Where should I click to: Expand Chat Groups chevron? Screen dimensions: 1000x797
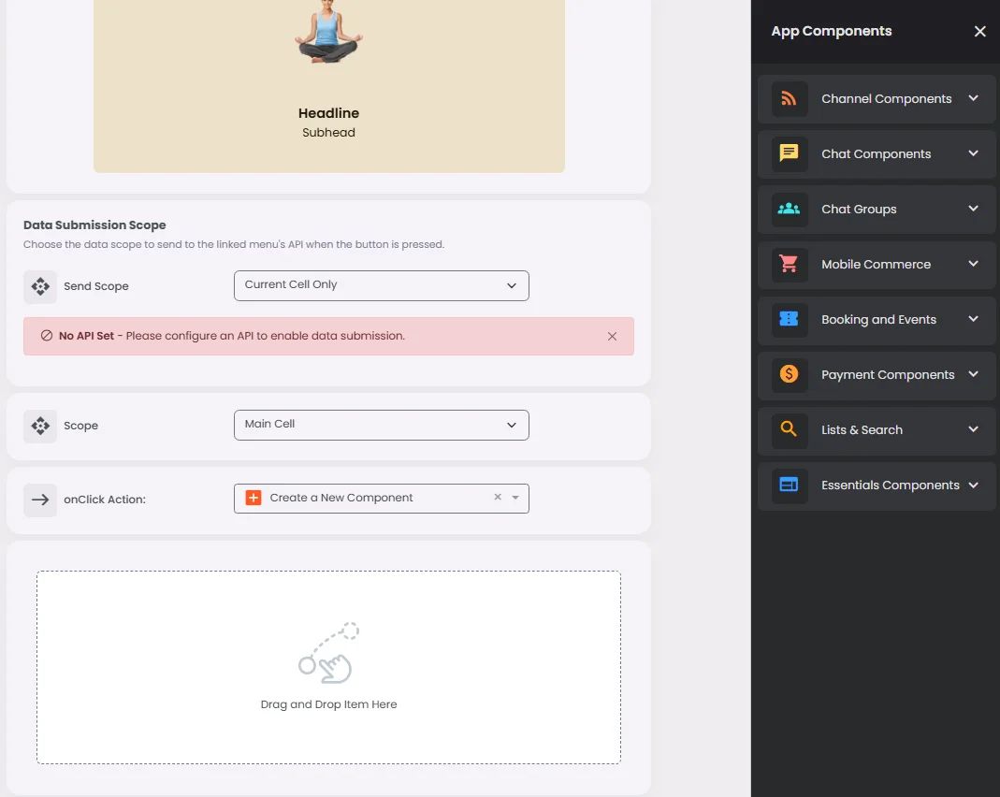pyautogui.click(x=973, y=209)
